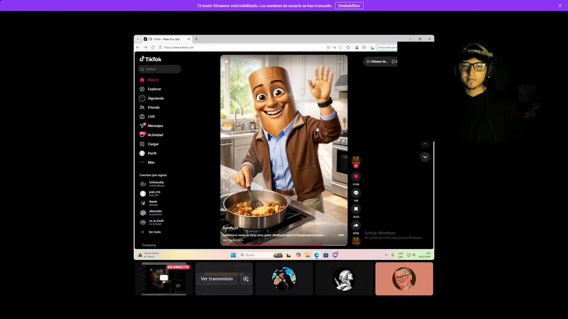The image size is (568, 319).
Task: Open the taskbar clock and date
Action: pyautogui.click(x=424, y=255)
